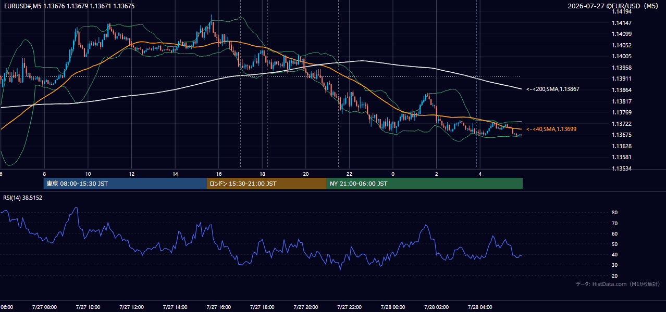Click price axis label 1.14147
The width and height of the screenshot is (666, 312).
tap(621, 23)
